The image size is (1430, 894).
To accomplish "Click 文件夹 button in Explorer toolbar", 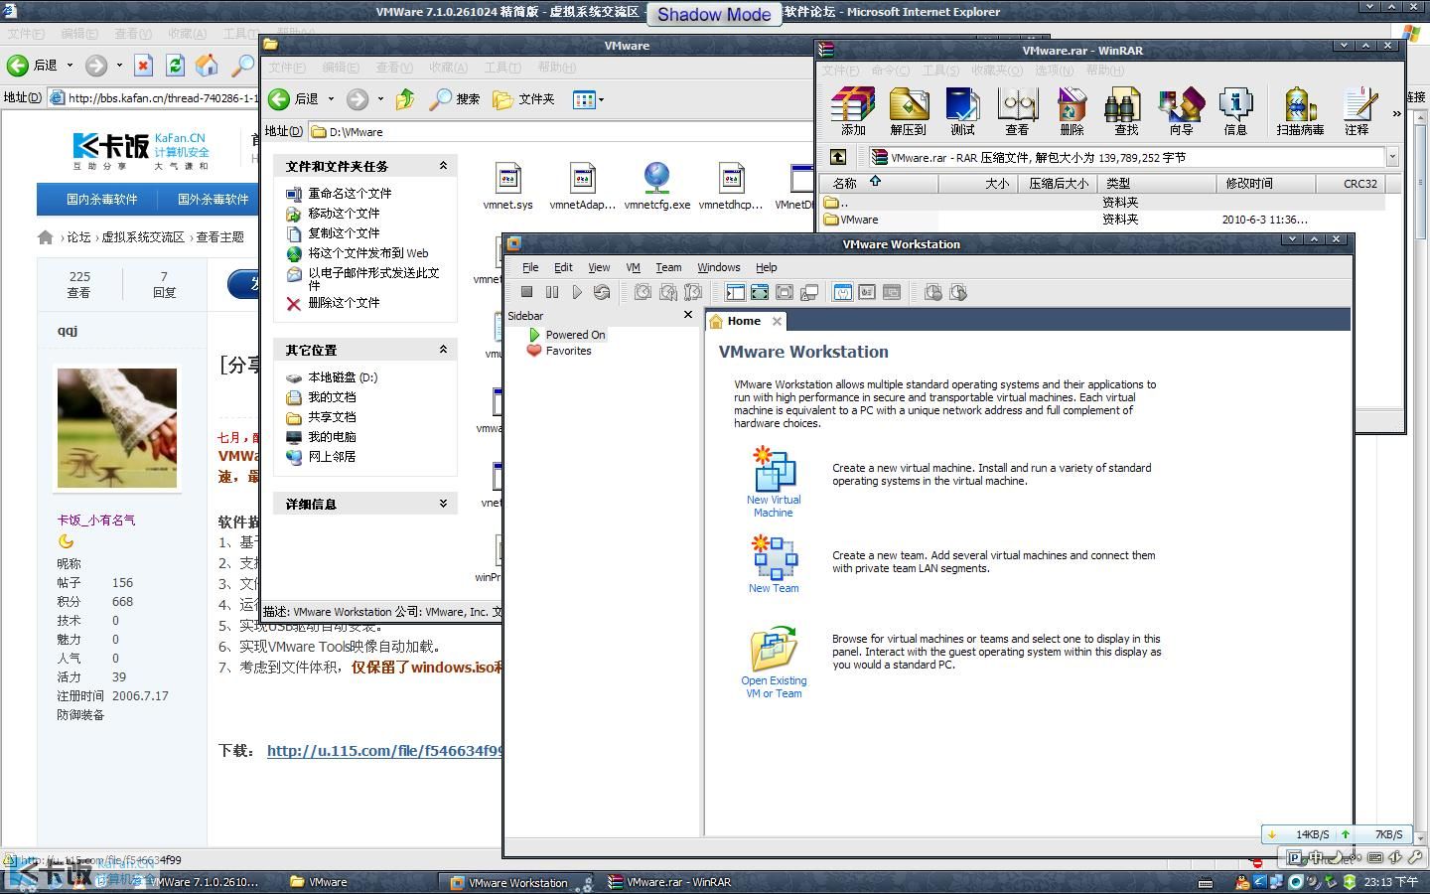I will (524, 99).
